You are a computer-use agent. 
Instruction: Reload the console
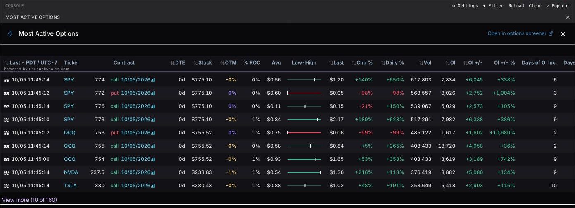[516, 6]
